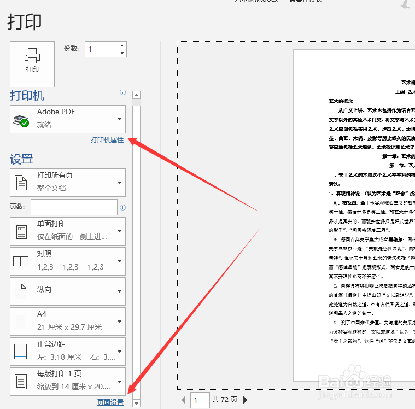The height and width of the screenshot is (409, 415).
Task: Expand the 纵向 orientation dropdown
Action: click(68, 291)
